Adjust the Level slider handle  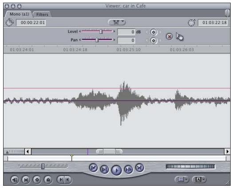click(101, 31)
